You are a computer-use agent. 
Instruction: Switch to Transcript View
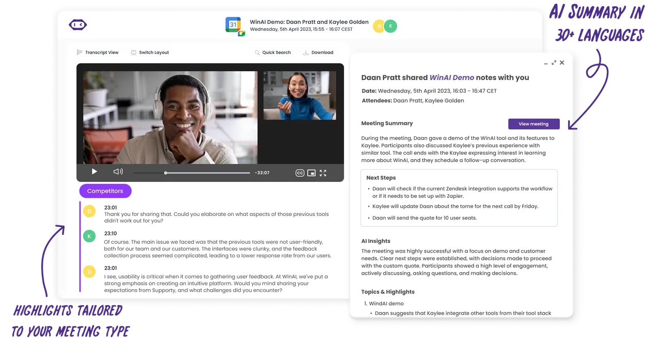98,53
